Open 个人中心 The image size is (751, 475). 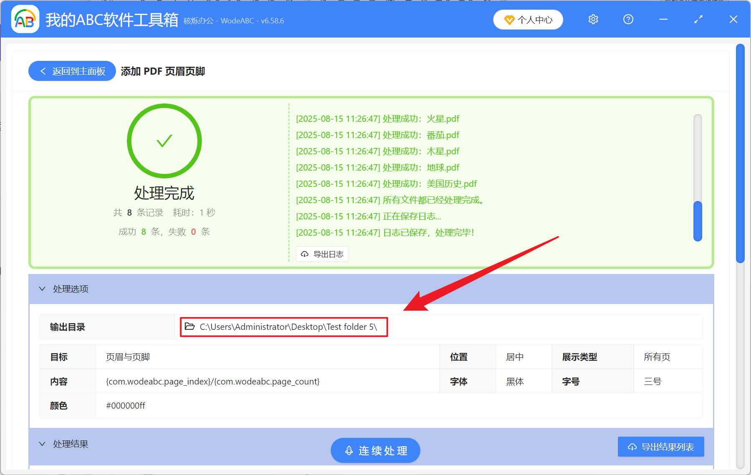(528, 20)
